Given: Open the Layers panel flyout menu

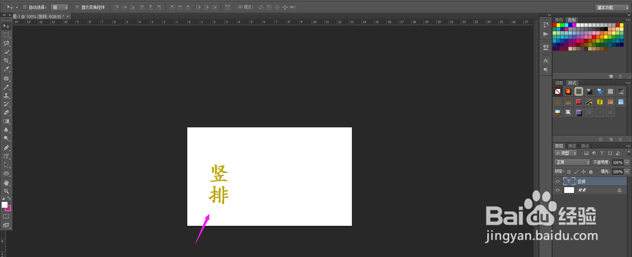Looking at the screenshot, I should 628,146.
